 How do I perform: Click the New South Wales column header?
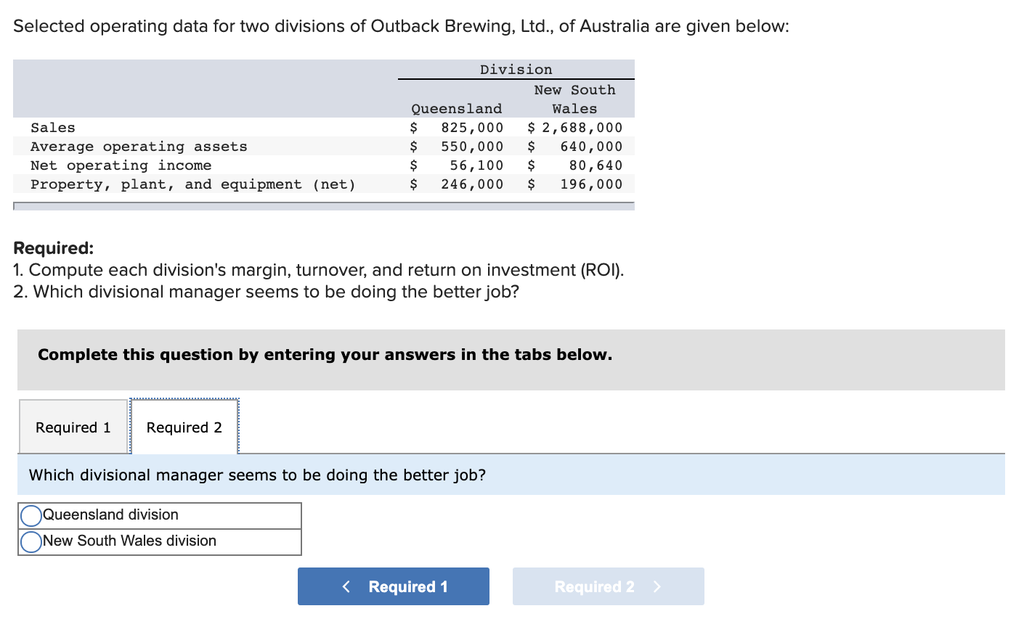click(574, 99)
